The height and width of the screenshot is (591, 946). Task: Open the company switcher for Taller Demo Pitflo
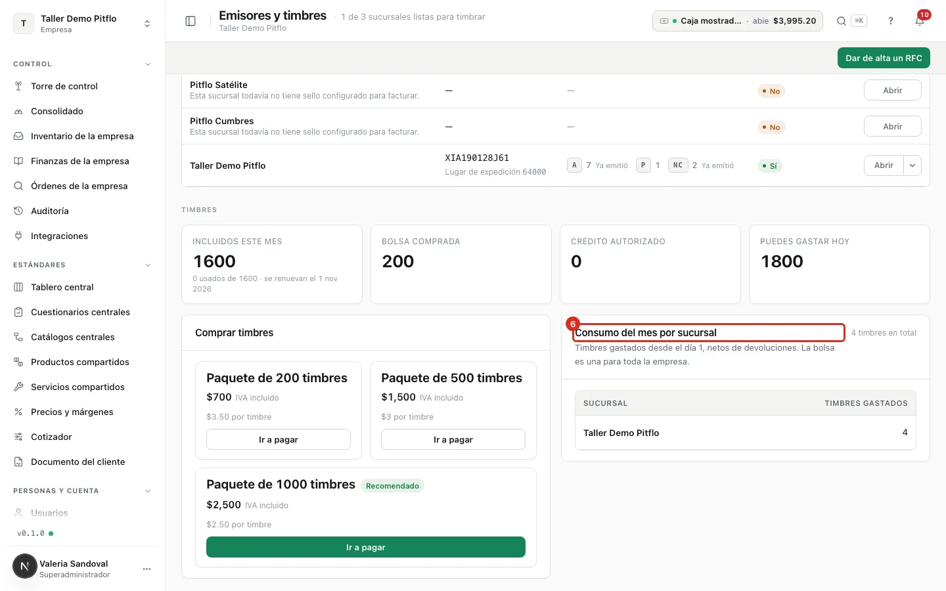point(82,24)
